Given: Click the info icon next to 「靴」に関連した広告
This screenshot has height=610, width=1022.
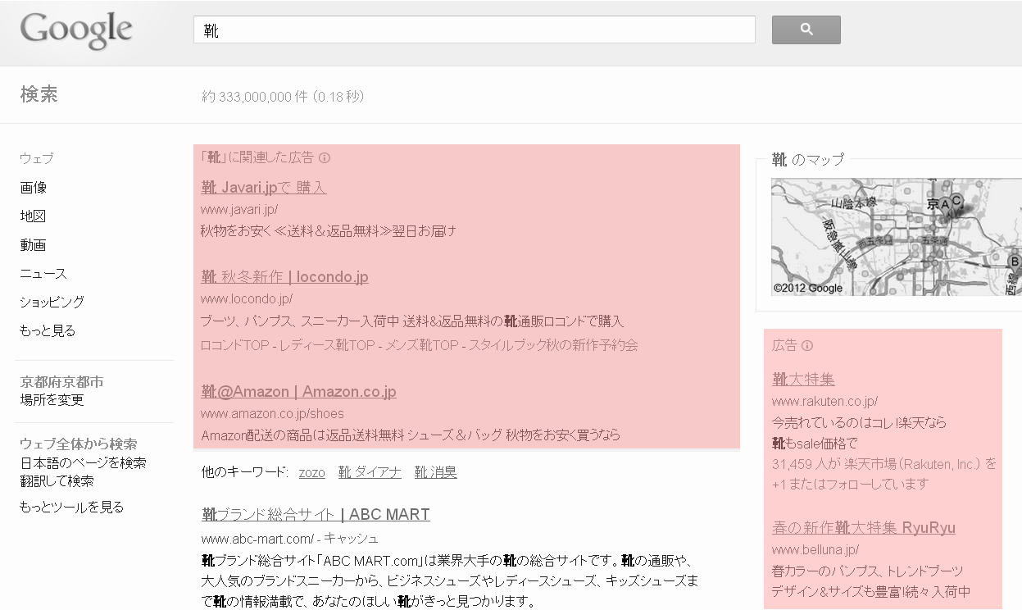Looking at the screenshot, I should (x=324, y=157).
